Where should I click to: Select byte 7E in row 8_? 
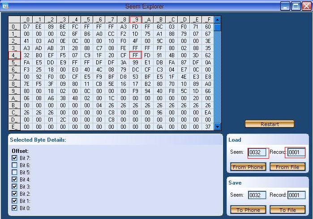pos(26,84)
